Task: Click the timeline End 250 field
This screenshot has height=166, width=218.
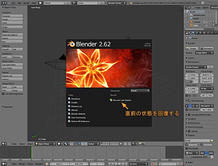Action: tap(79, 164)
